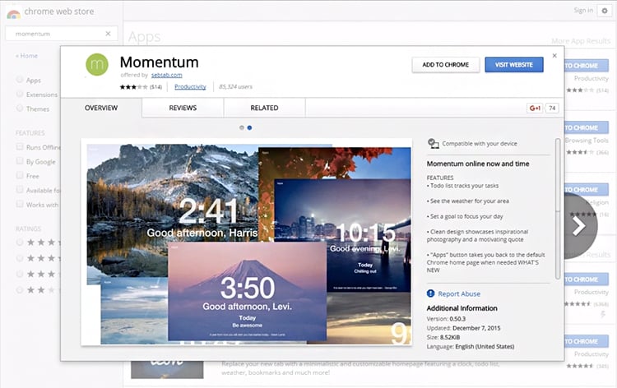This screenshot has height=388, width=617.
Task: Click the green Momentum app logo
Action: tap(97, 64)
